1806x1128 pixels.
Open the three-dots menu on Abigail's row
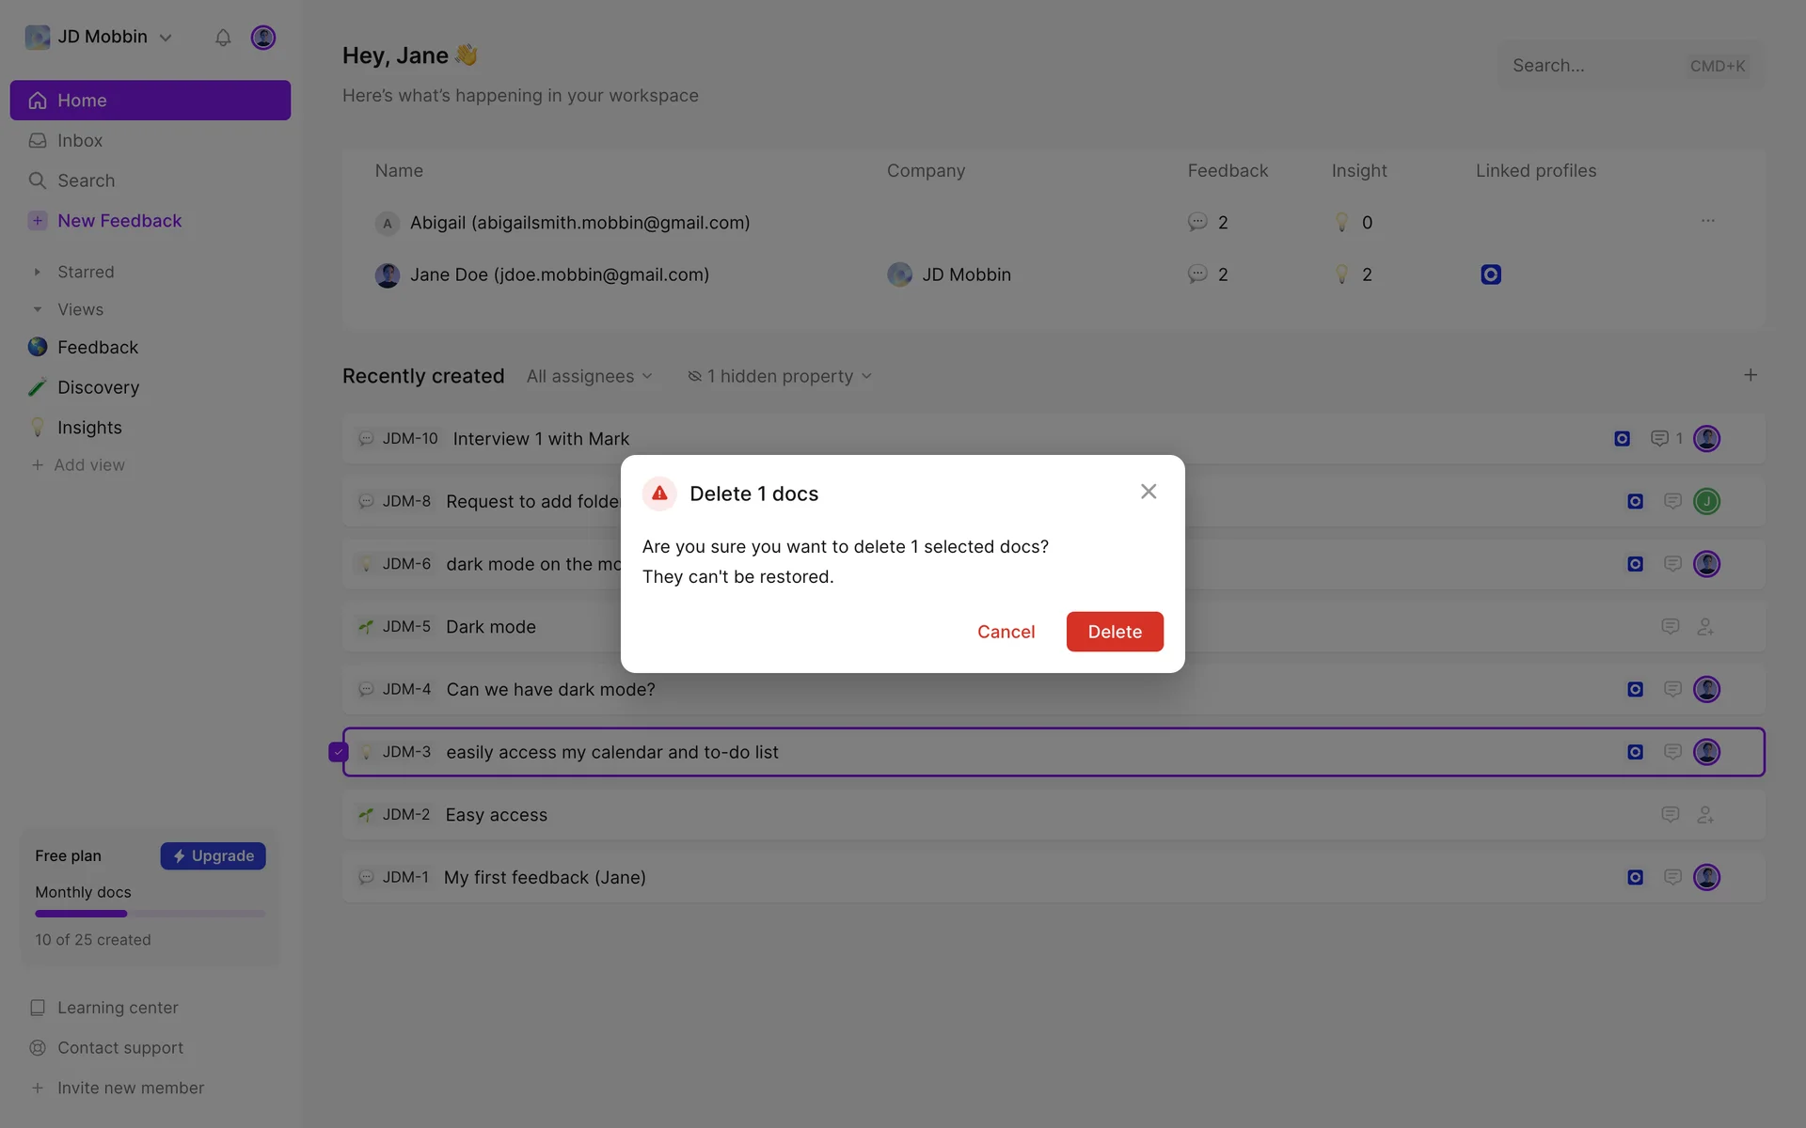(x=1708, y=221)
